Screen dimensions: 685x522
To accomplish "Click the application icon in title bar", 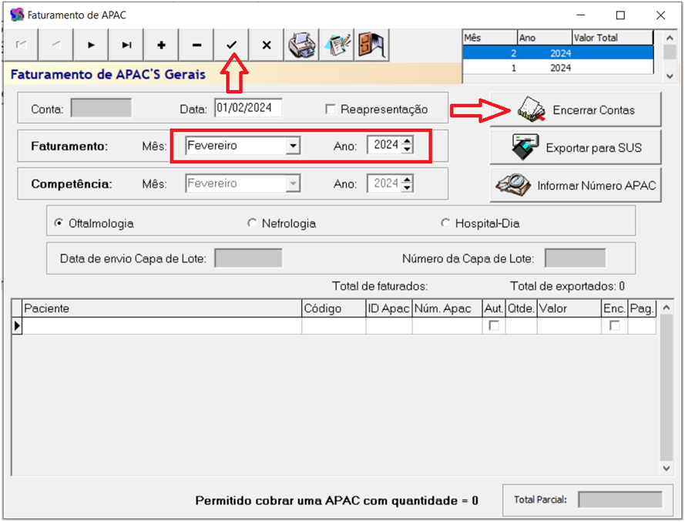I will (17, 15).
